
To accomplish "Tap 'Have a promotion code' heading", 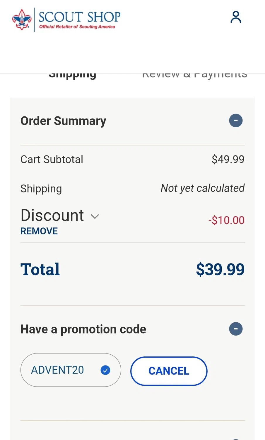I will [x=83, y=329].
